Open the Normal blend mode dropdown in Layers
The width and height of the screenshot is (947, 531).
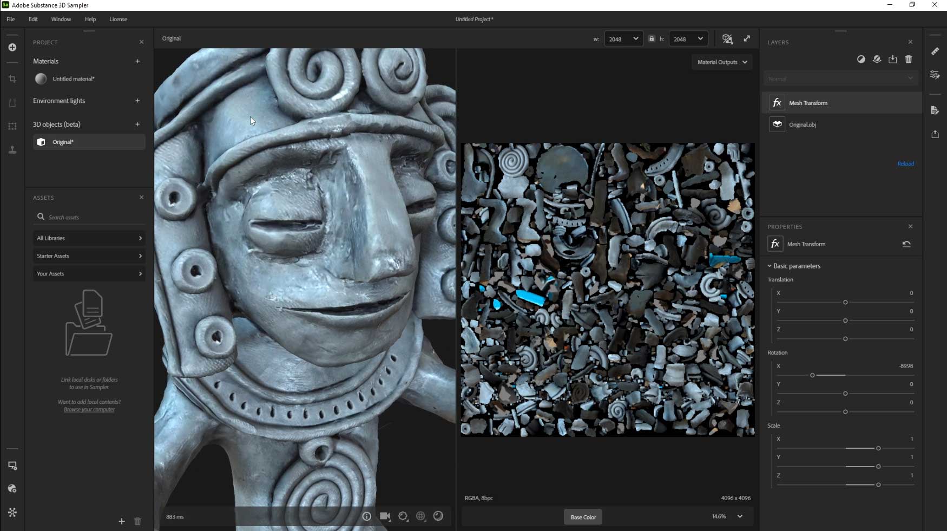pos(841,78)
